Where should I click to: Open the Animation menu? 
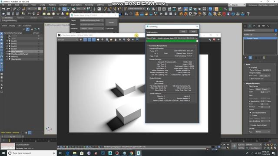tap(63, 5)
